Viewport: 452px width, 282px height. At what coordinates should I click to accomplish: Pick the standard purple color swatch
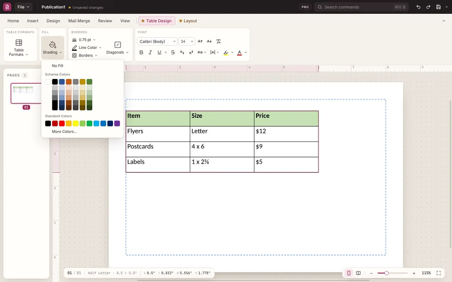pyautogui.click(x=117, y=124)
